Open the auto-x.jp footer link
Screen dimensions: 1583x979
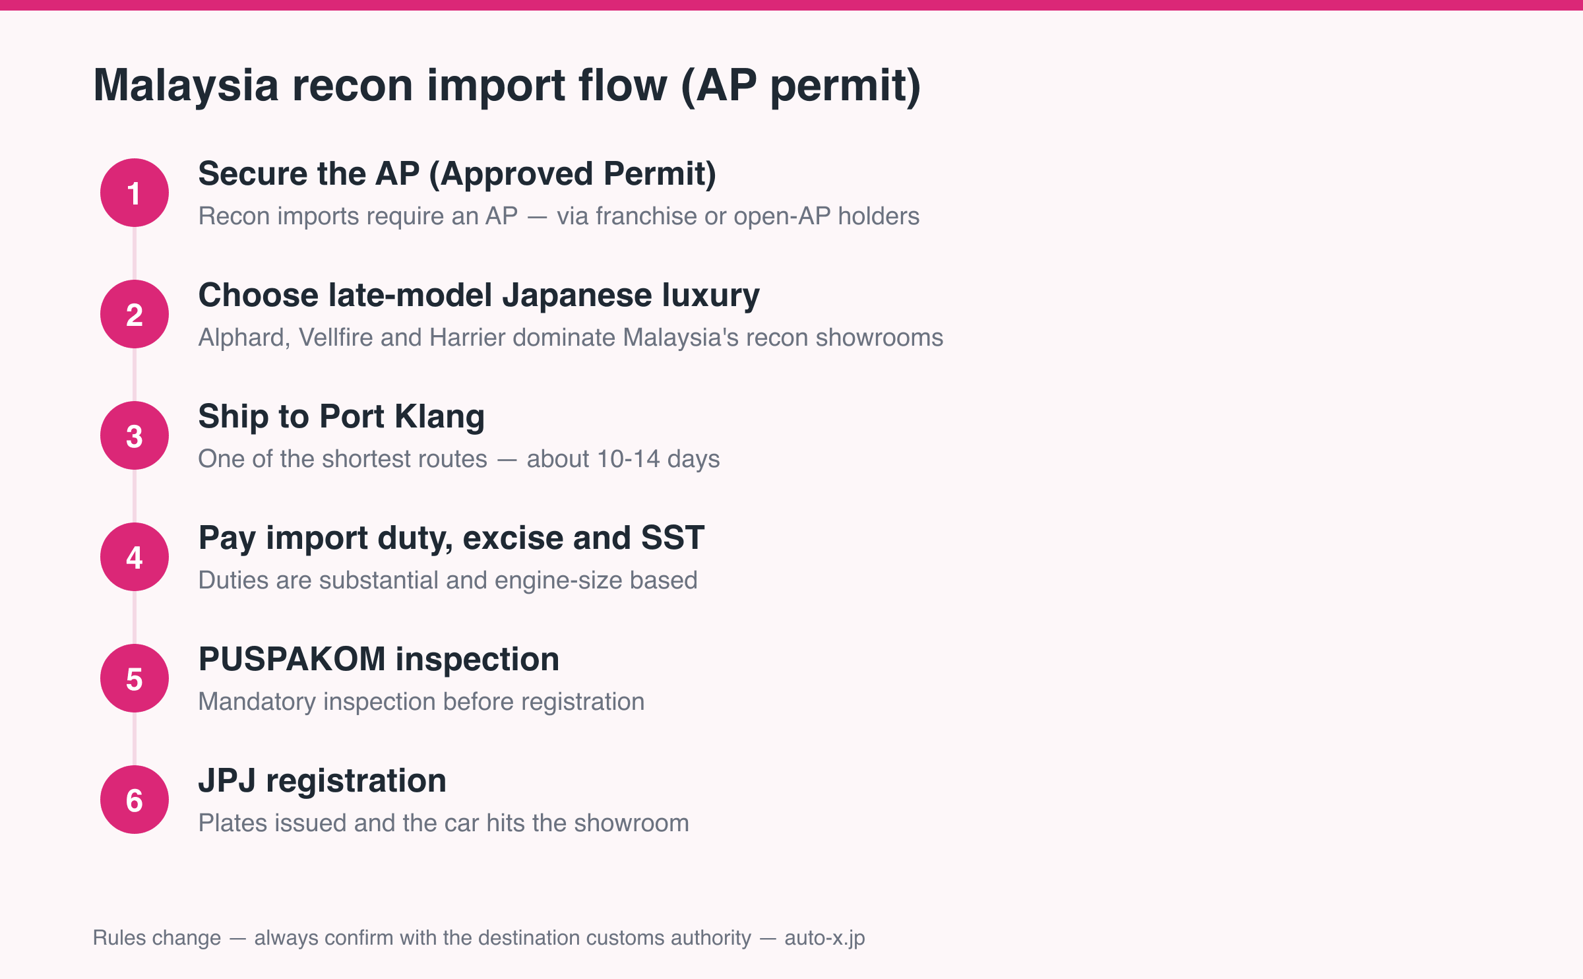824,938
